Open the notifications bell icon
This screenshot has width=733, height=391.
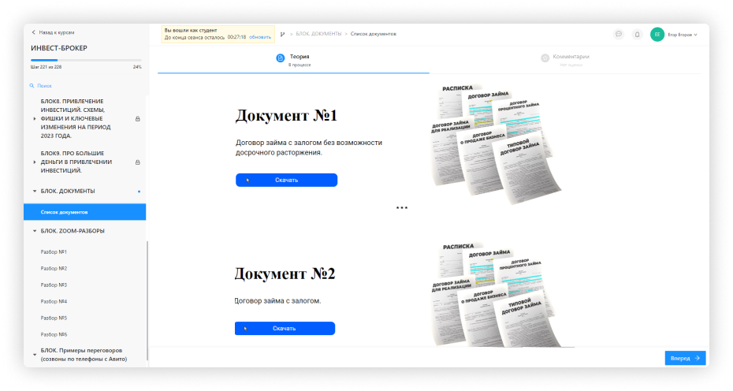tap(637, 34)
